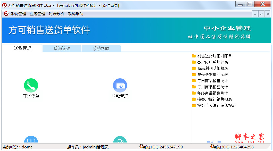Click the 收款管理 label
This screenshot has width=273, height=151.
(x=120, y=96)
